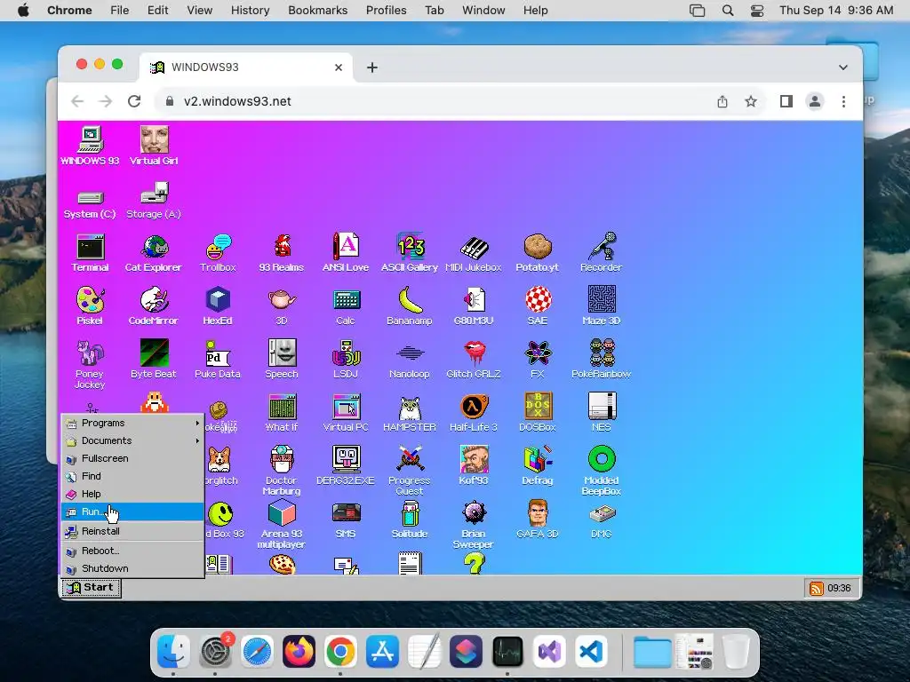Launch Half-Life 3 icon
910x682 pixels.
point(474,413)
